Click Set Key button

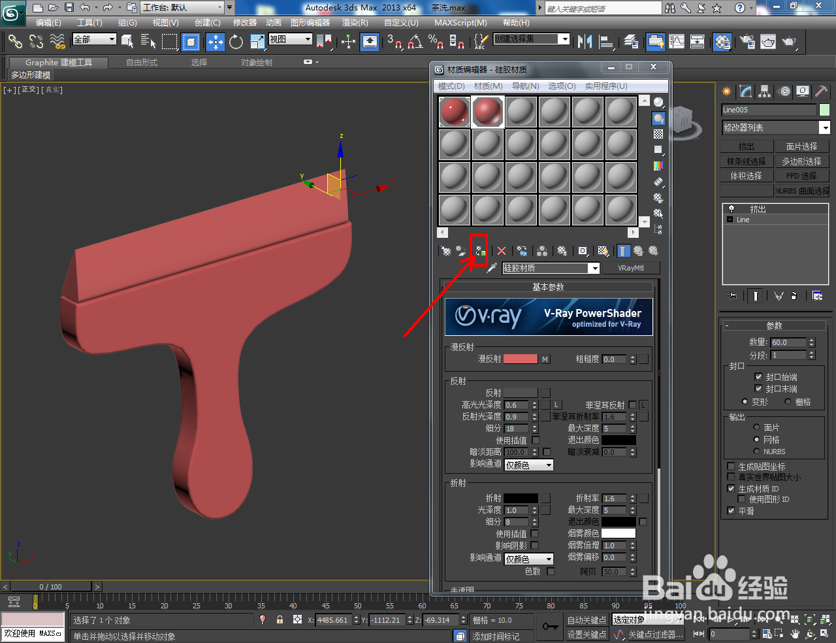point(587,635)
